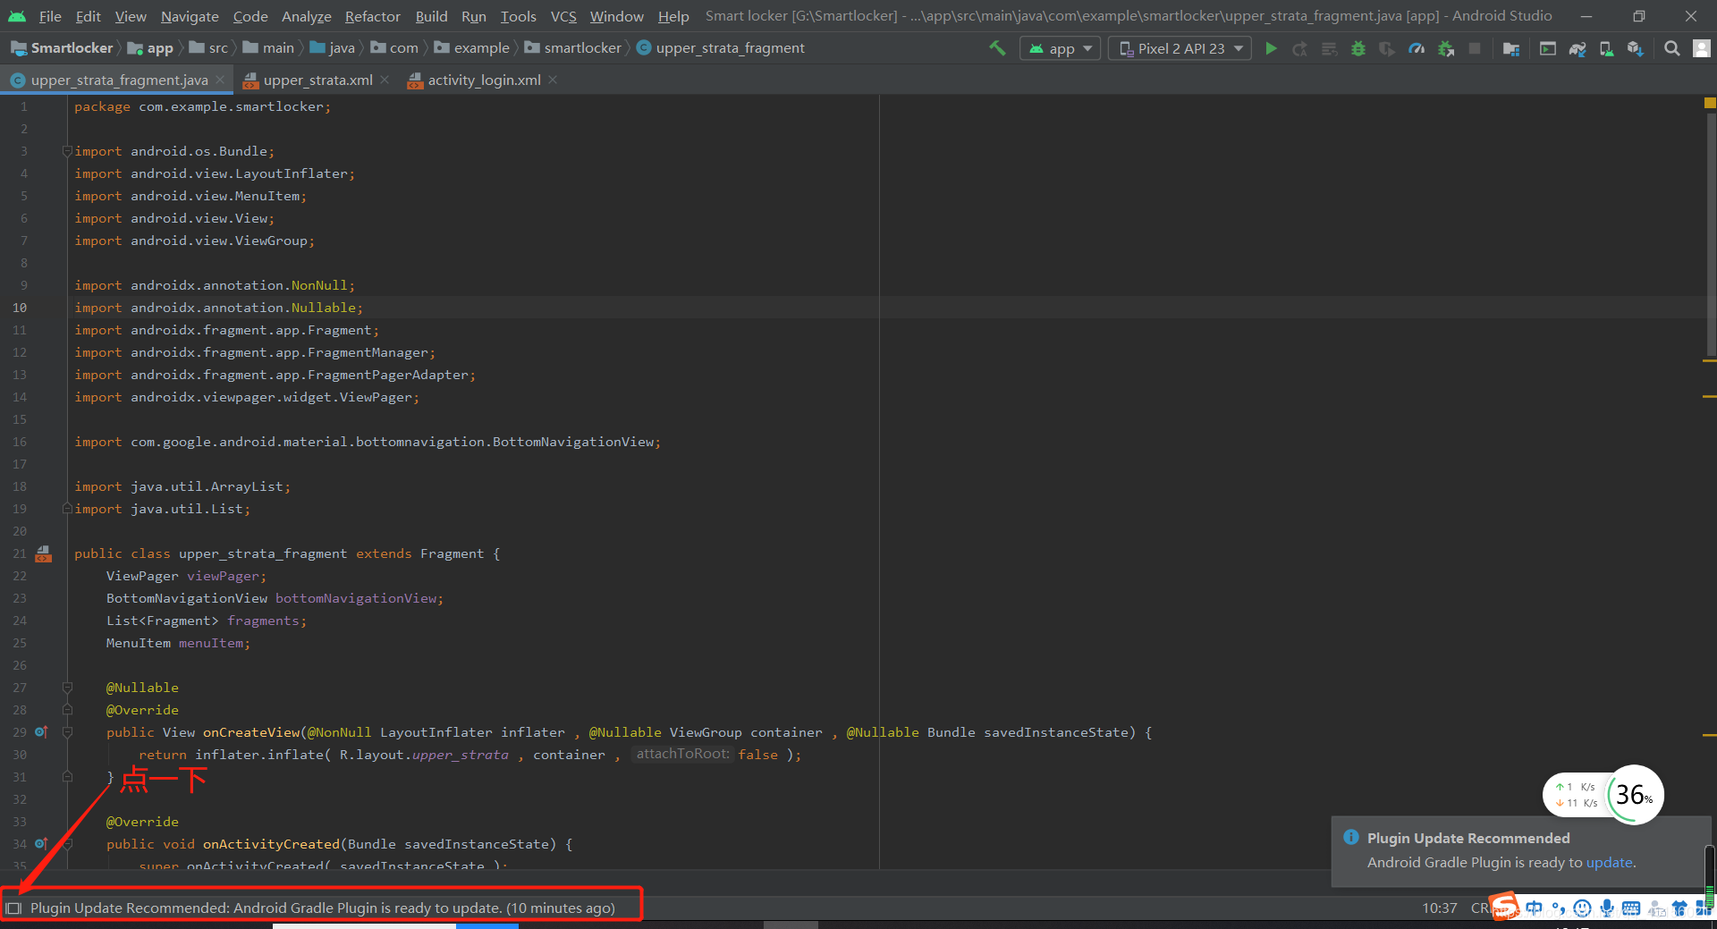Screen dimensions: 1717x929
Task: Click the memory indicator bar in status bar
Action: tap(1710, 877)
